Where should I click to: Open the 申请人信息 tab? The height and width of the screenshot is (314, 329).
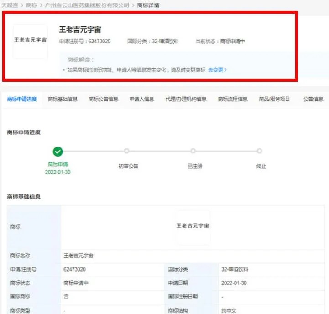coord(141,99)
